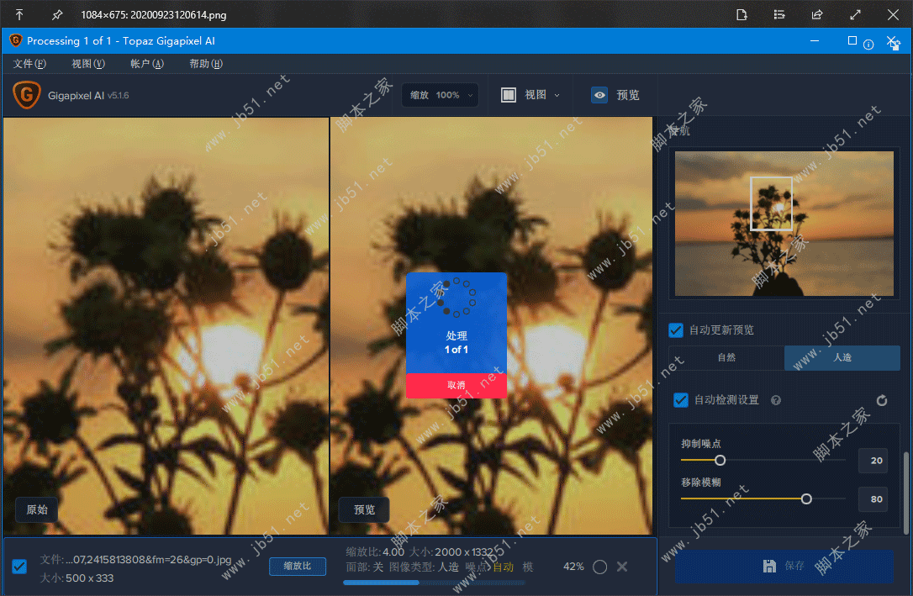Viewport: 913px width, 596px height.
Task: Click the v5.1.6 version text
Action: tap(119, 96)
